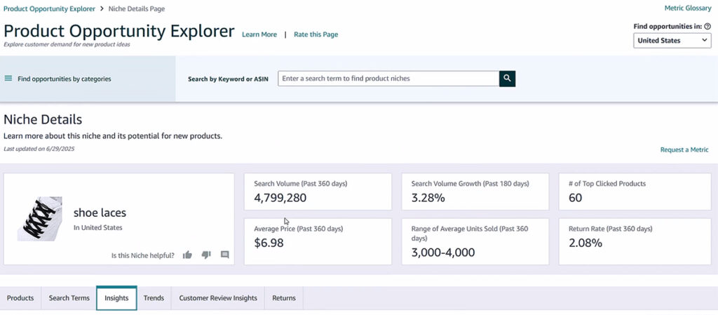Open the Metric Glossary link
The image size is (718, 315).
tap(688, 8)
